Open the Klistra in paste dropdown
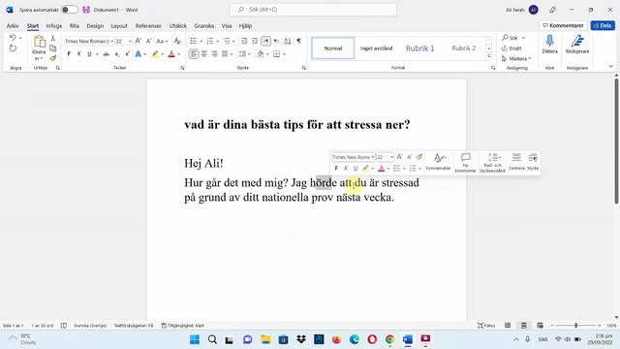The width and height of the screenshot is (620, 349). click(39, 55)
